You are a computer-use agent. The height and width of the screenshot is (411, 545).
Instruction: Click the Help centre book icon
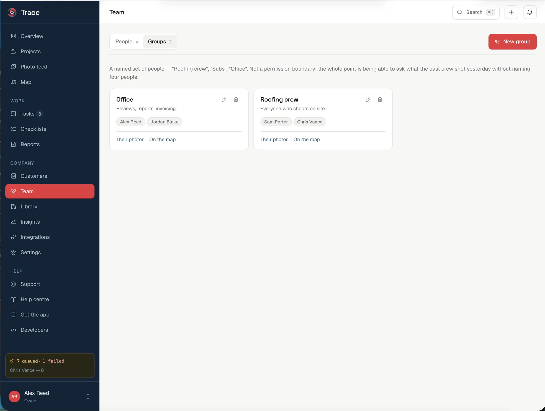(13, 299)
